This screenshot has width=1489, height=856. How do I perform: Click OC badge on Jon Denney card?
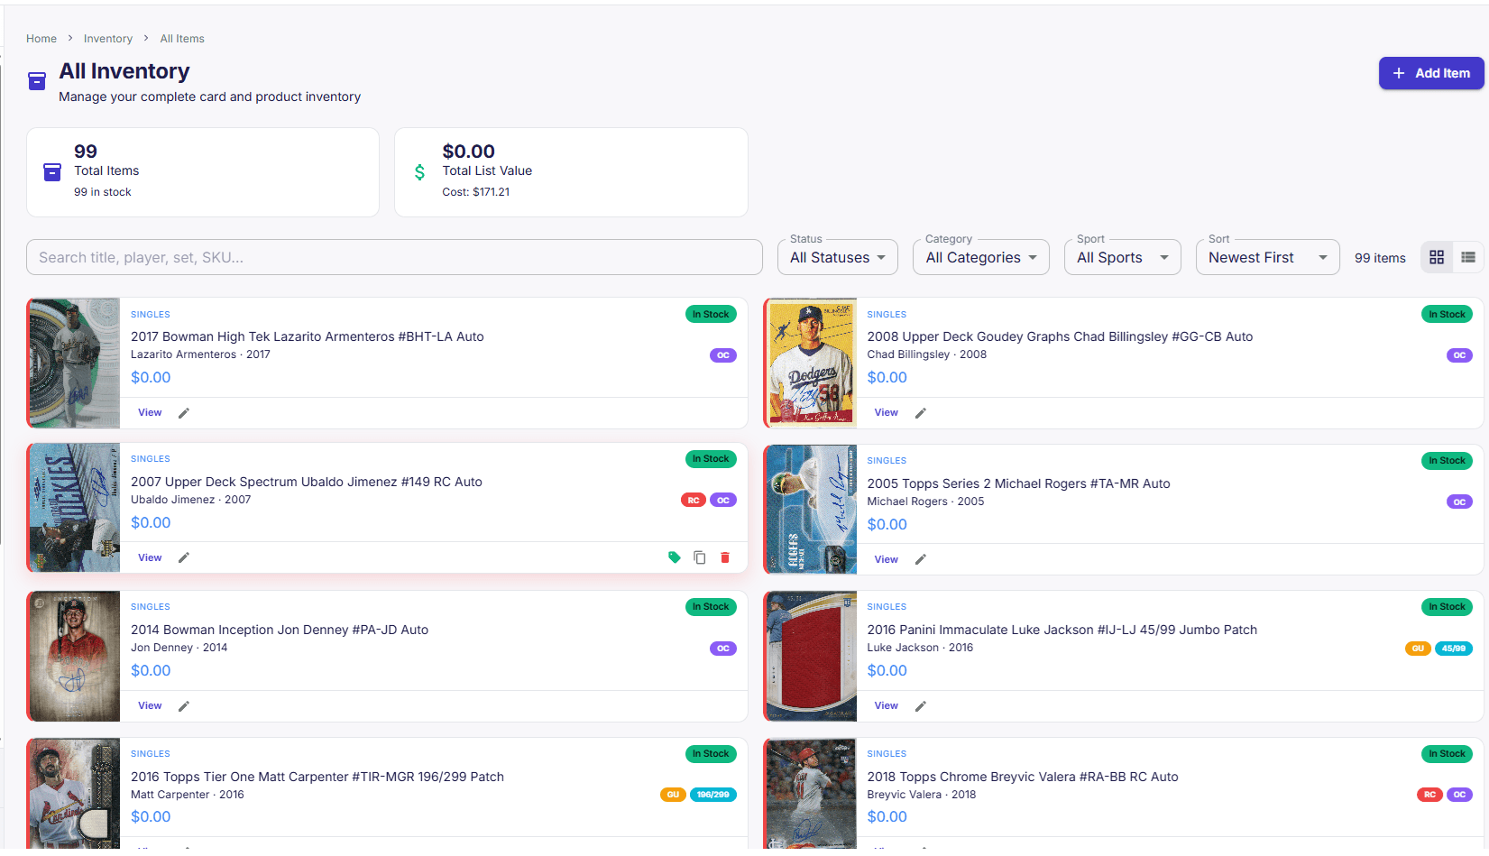[x=723, y=649]
